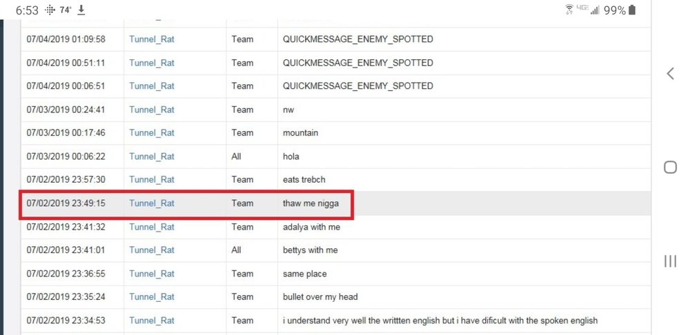Open Tunnel_Rat link beside 'mountain' message

pos(152,133)
